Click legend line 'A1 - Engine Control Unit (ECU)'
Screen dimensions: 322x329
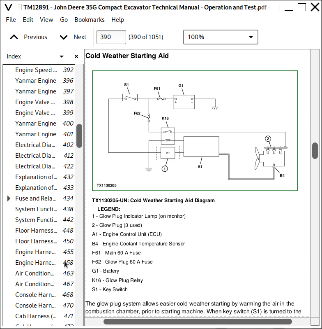tap(127, 234)
